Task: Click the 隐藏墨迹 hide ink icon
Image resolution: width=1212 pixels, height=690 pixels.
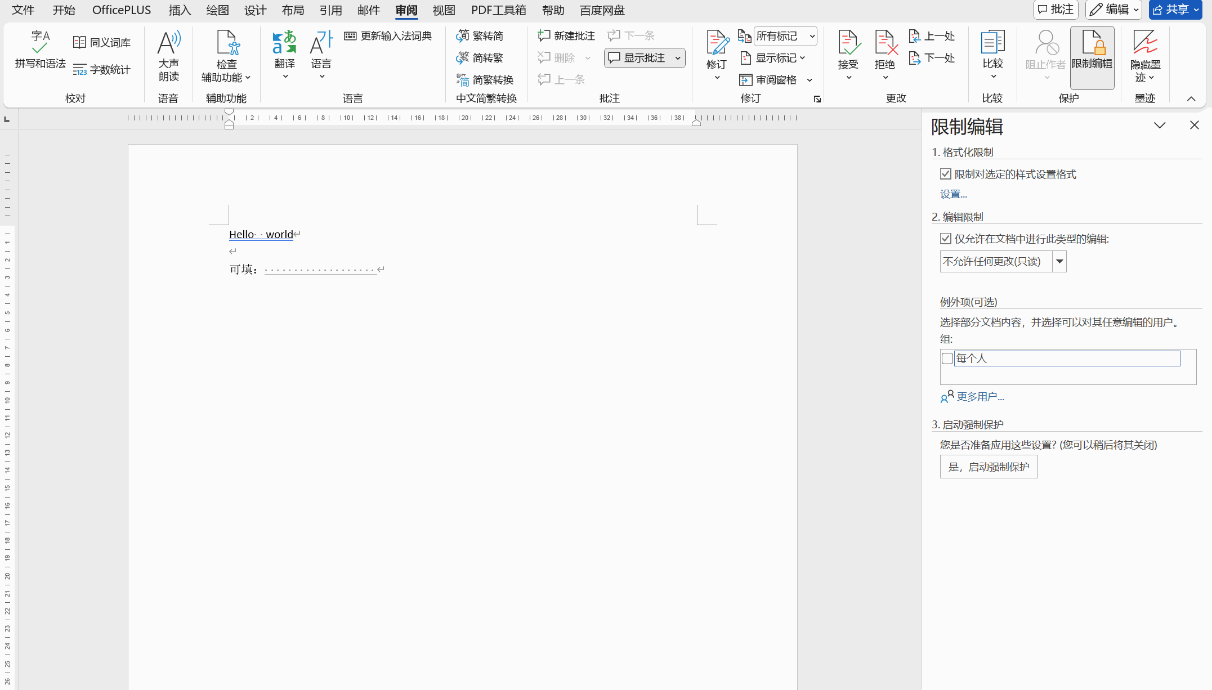Action: pos(1144,43)
